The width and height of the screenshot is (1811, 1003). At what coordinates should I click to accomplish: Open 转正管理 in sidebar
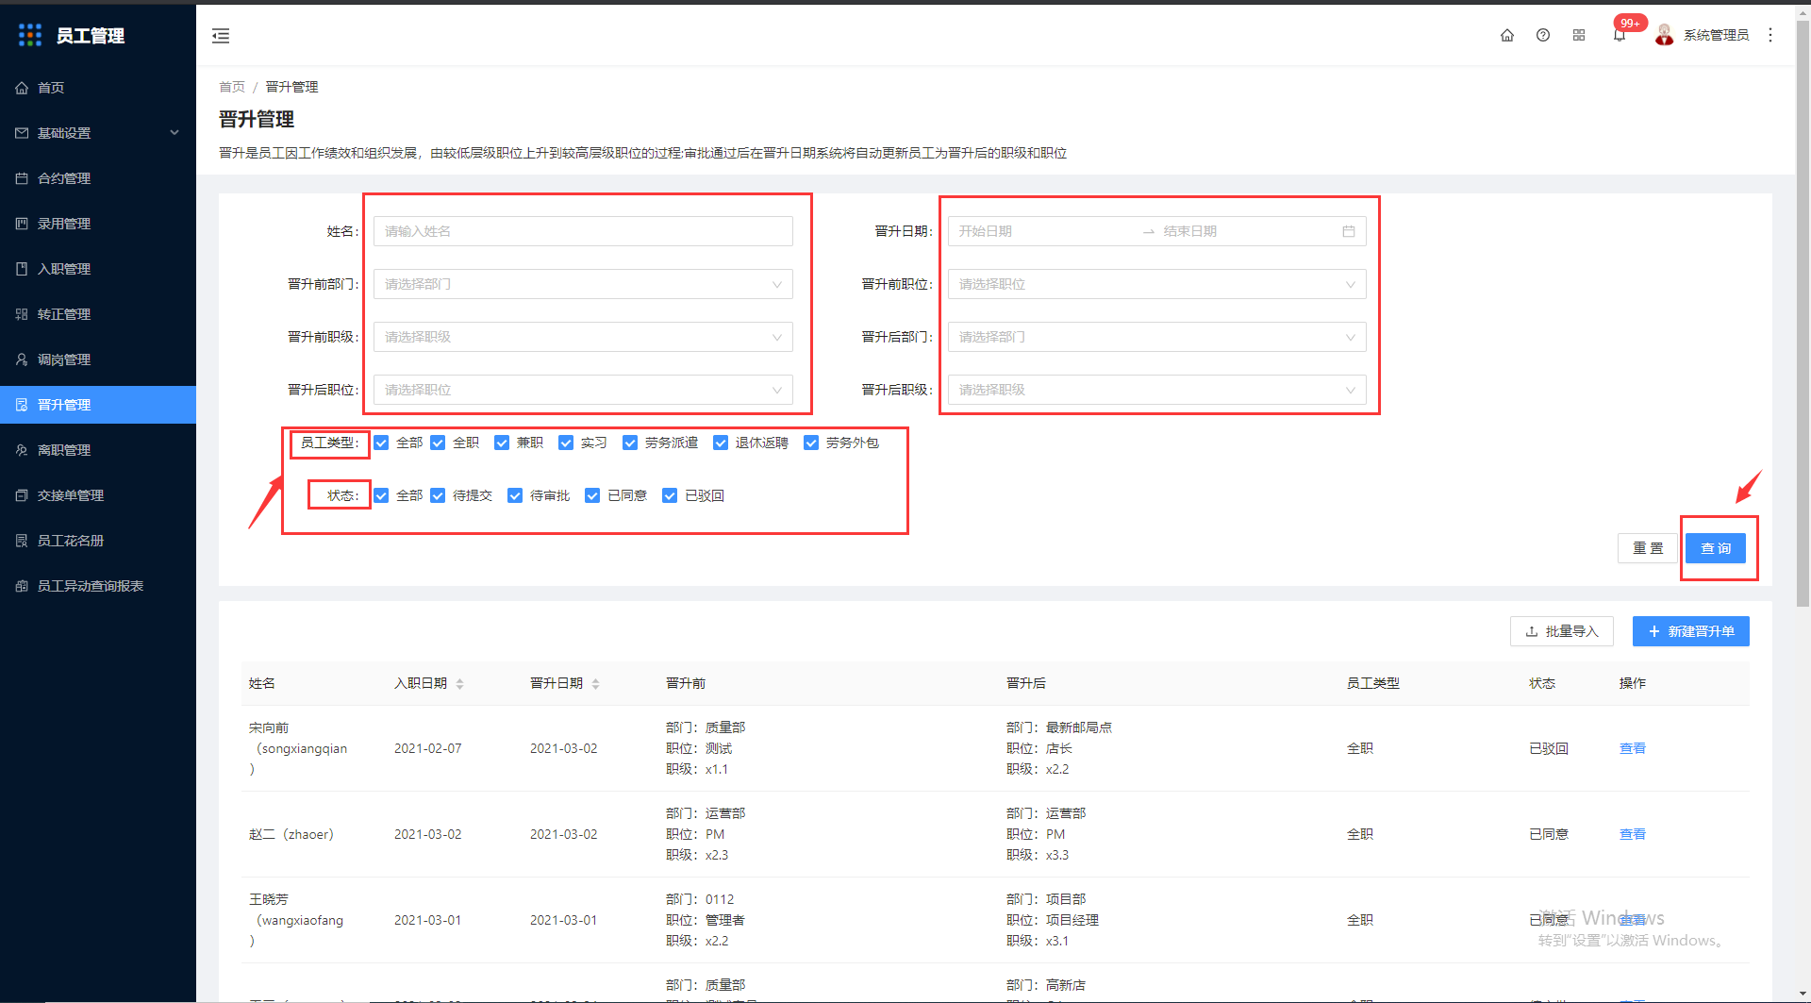click(98, 314)
